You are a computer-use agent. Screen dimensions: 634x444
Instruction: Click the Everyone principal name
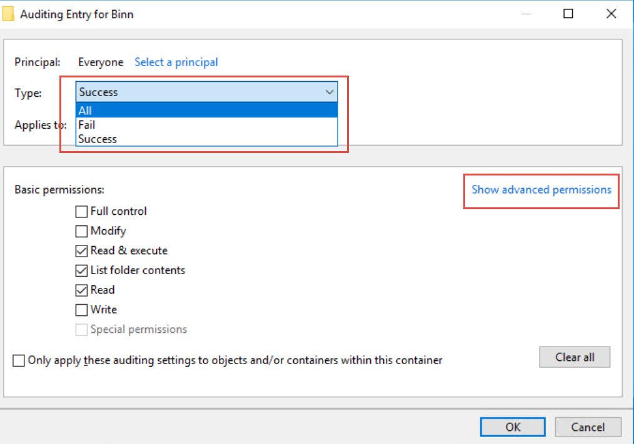[101, 62]
